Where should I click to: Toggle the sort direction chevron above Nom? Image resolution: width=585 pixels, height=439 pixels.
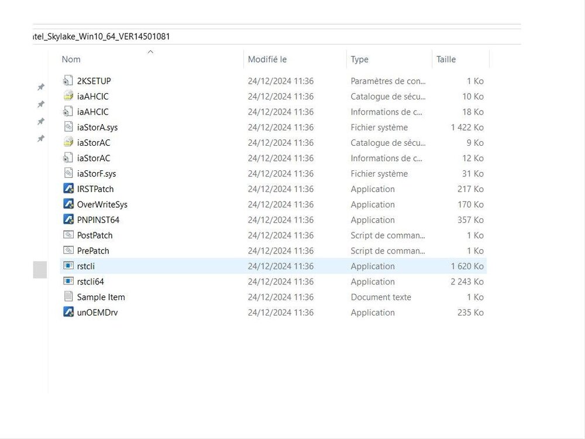[x=150, y=52]
